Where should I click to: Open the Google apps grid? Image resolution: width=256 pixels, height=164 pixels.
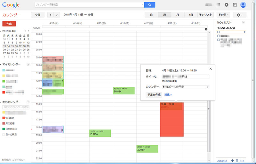pyautogui.click(x=218, y=5)
